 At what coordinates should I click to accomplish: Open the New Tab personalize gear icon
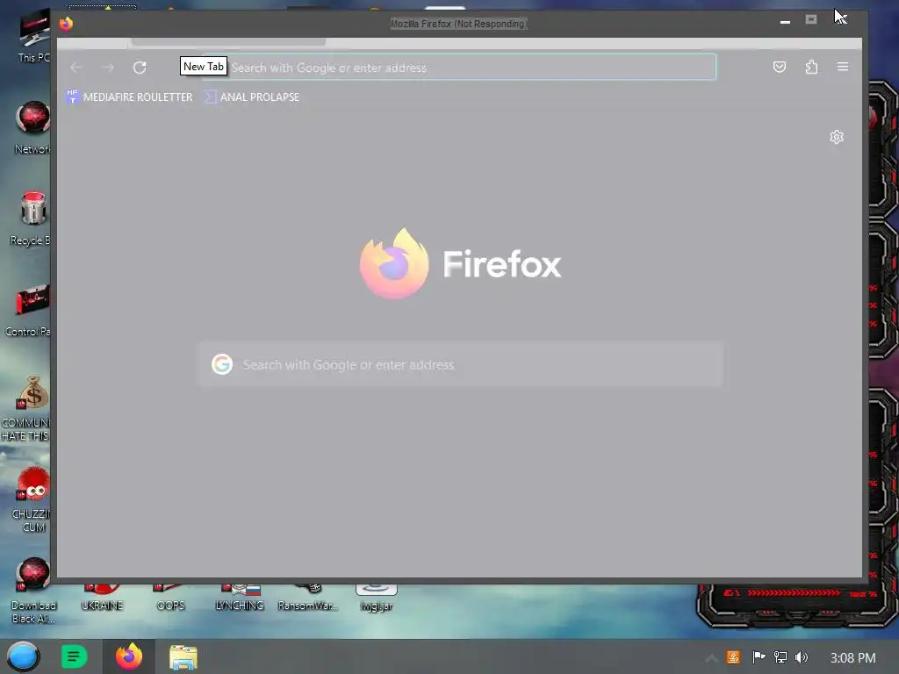(x=837, y=137)
